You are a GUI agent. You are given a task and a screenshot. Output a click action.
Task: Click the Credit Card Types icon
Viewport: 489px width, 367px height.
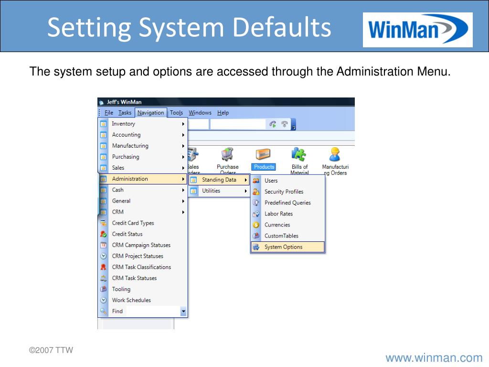pos(104,223)
